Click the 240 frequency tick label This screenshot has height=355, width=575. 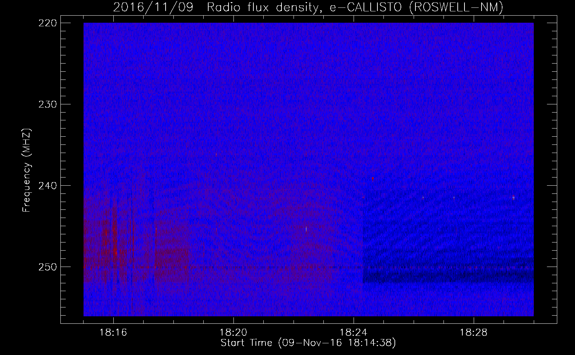[x=47, y=186]
